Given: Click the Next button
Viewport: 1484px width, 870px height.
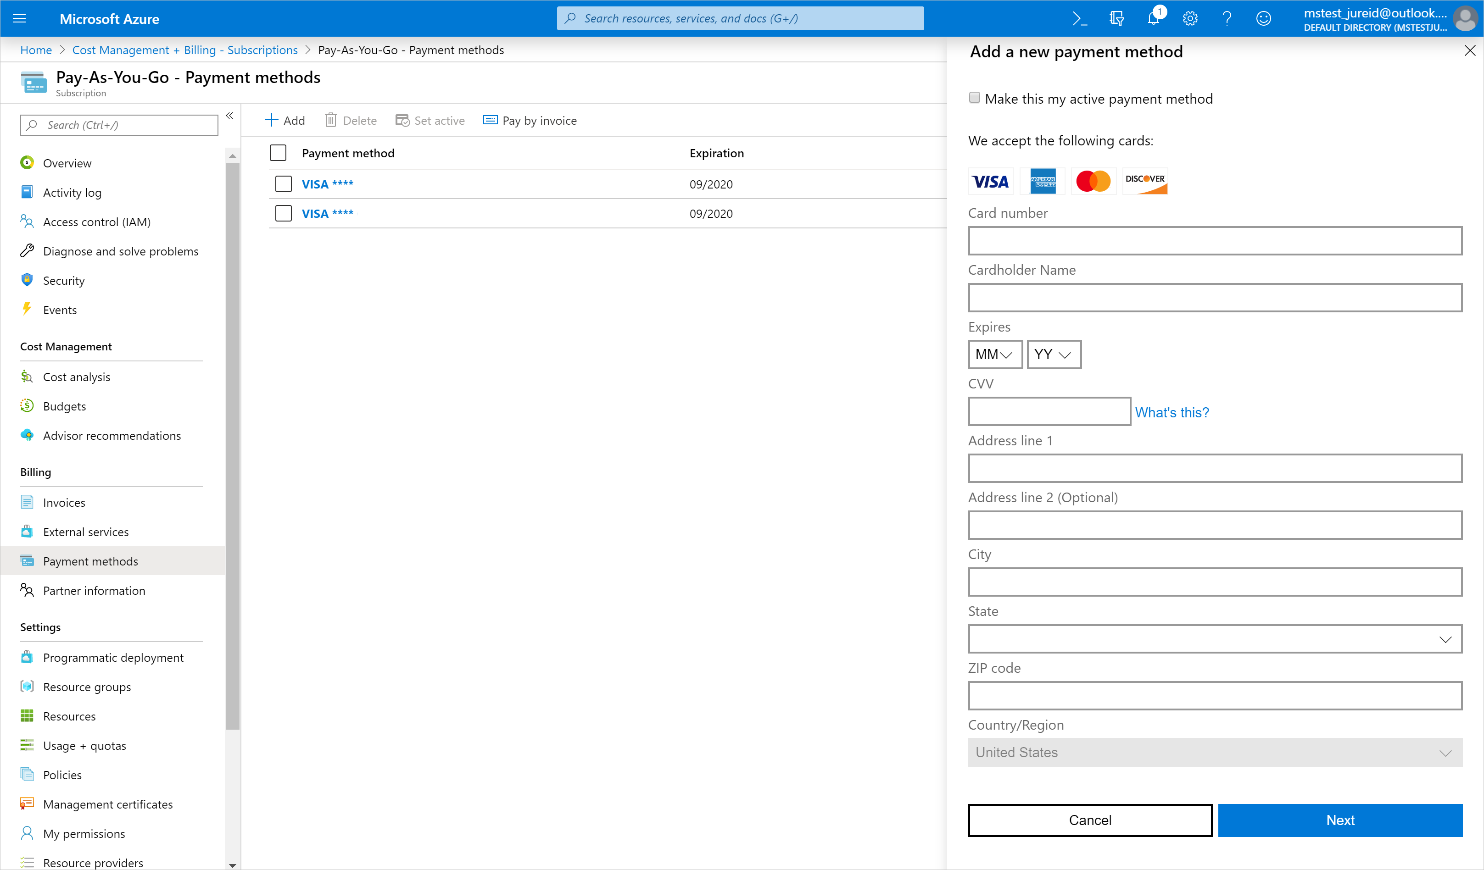Looking at the screenshot, I should tap(1340, 820).
